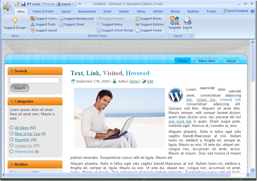Click the Admin author link
257x181 pixels.
[x=134, y=81]
